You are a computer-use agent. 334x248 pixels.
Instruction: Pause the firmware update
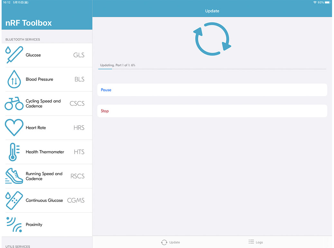[x=212, y=90]
